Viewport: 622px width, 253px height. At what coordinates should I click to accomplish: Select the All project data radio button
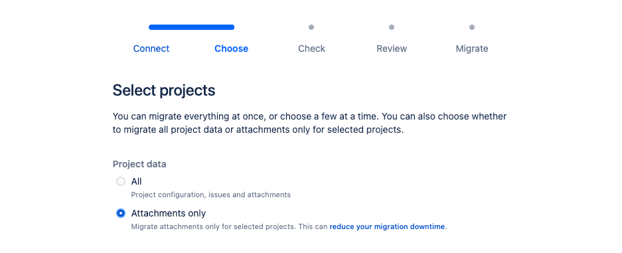pos(121,182)
